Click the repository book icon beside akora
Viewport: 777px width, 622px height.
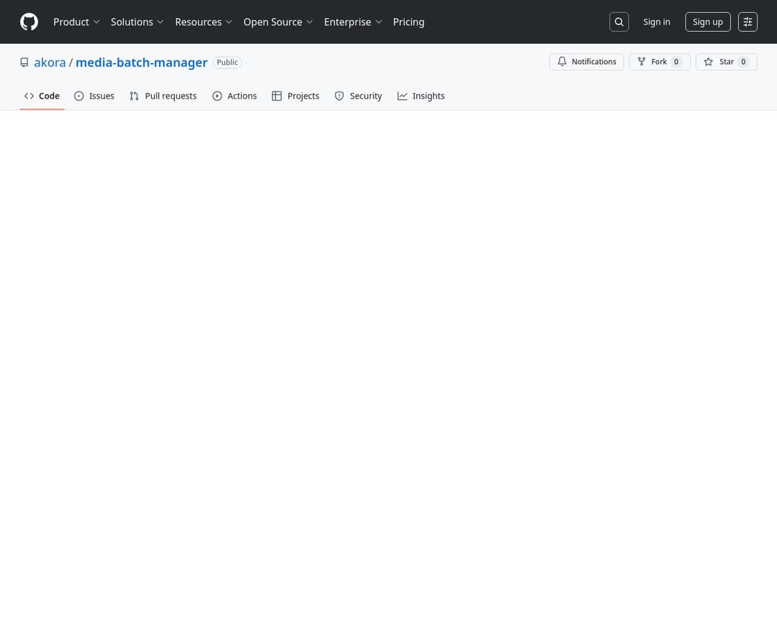(24, 63)
